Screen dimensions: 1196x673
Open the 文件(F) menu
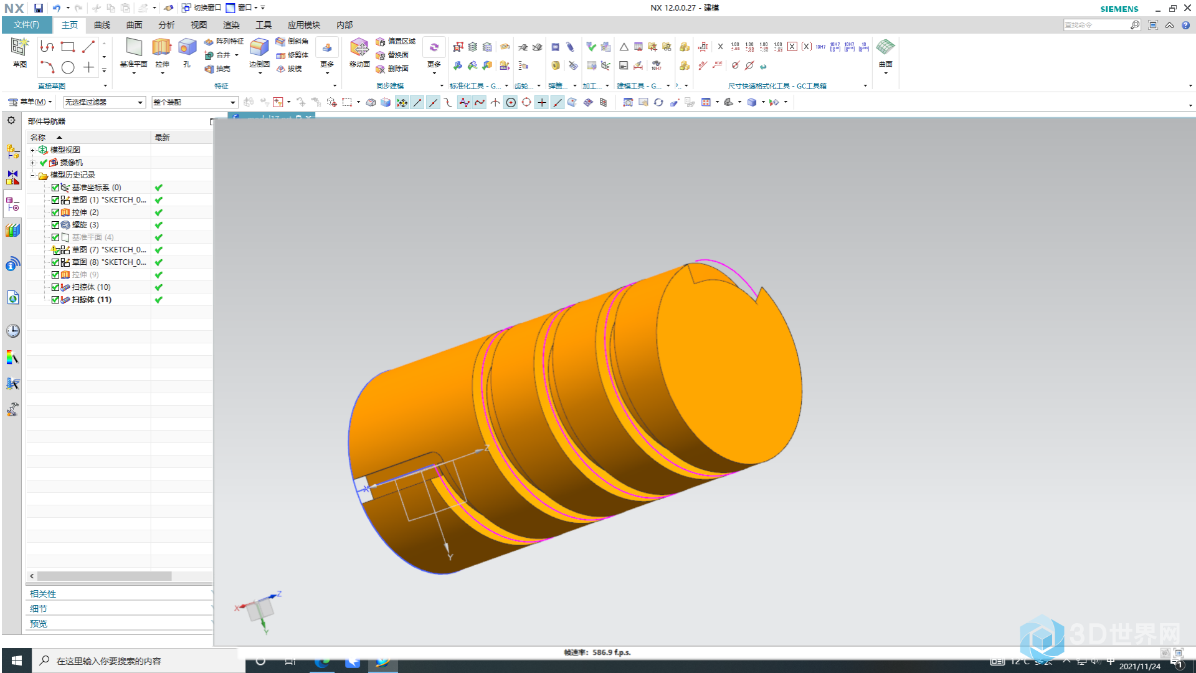[26, 25]
